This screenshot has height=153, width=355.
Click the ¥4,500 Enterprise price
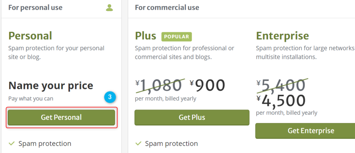click(281, 101)
